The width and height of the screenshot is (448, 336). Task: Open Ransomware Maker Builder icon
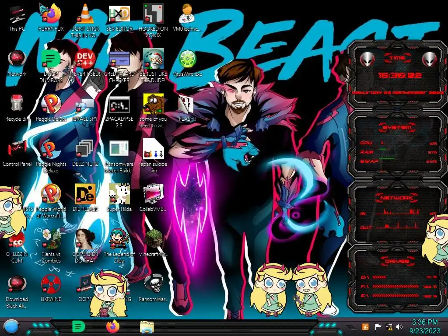pyautogui.click(x=119, y=157)
